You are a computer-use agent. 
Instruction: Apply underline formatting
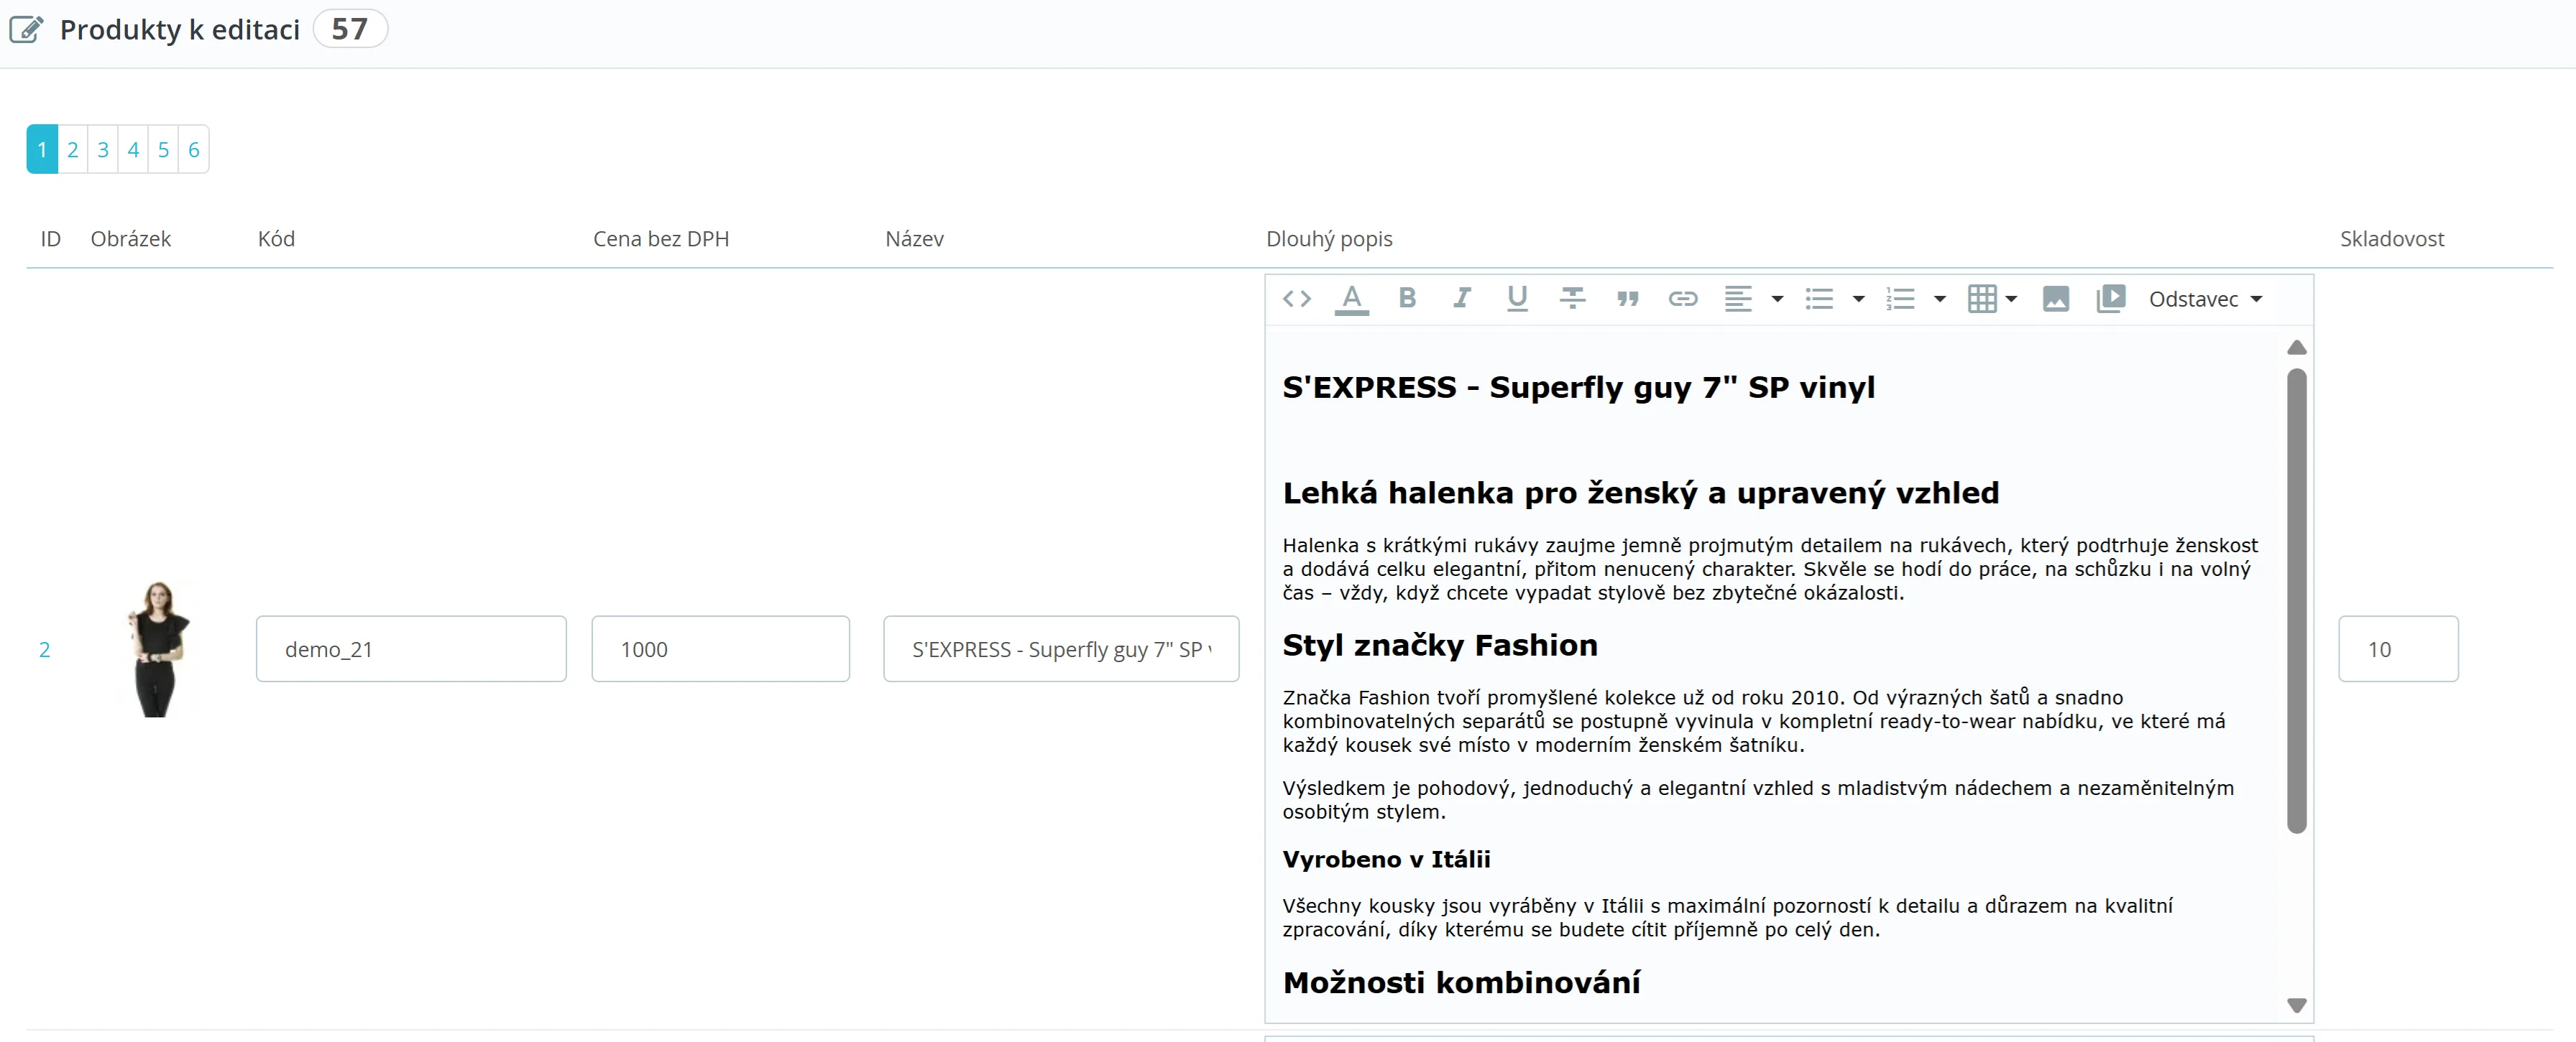(x=1516, y=298)
